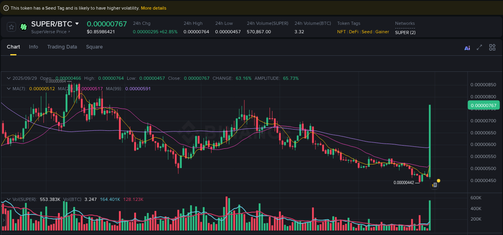Collapse the Volume panel via its chevron
Image resolution: width=503 pixels, height=235 pixels.
[8, 199]
